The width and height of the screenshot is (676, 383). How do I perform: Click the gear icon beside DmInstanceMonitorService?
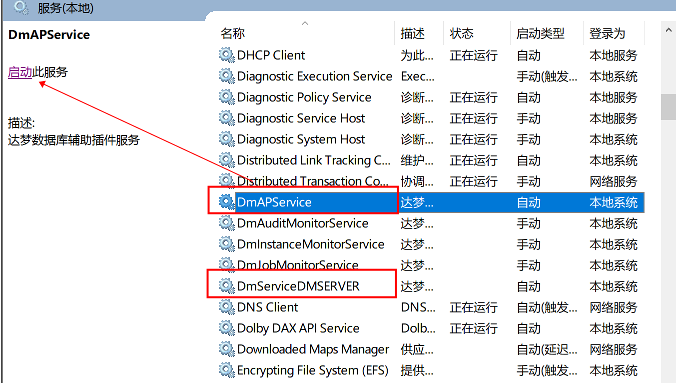pyautogui.click(x=227, y=244)
